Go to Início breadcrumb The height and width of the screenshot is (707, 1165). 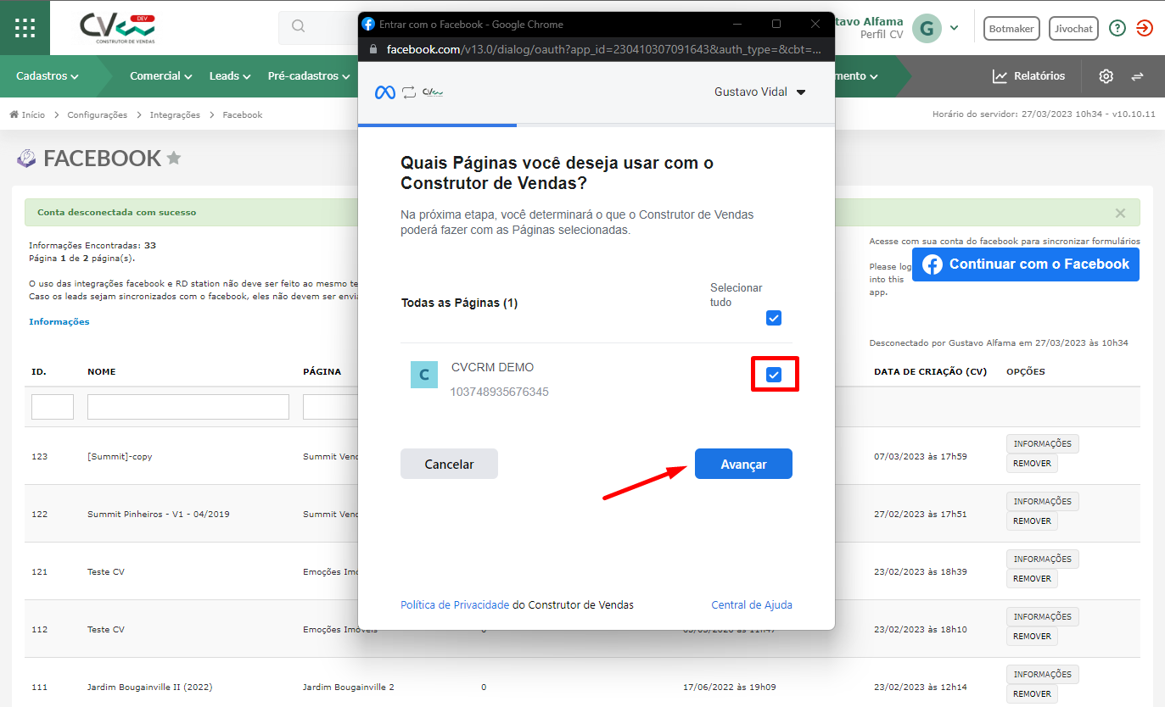coord(33,114)
